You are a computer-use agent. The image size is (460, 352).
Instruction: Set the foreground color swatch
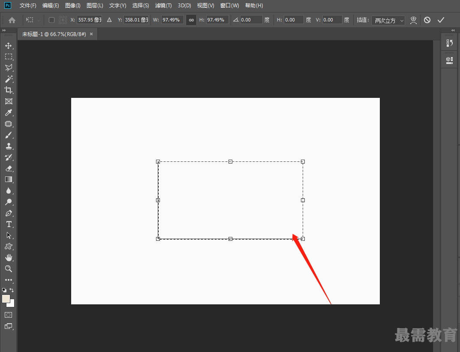[x=6, y=299]
